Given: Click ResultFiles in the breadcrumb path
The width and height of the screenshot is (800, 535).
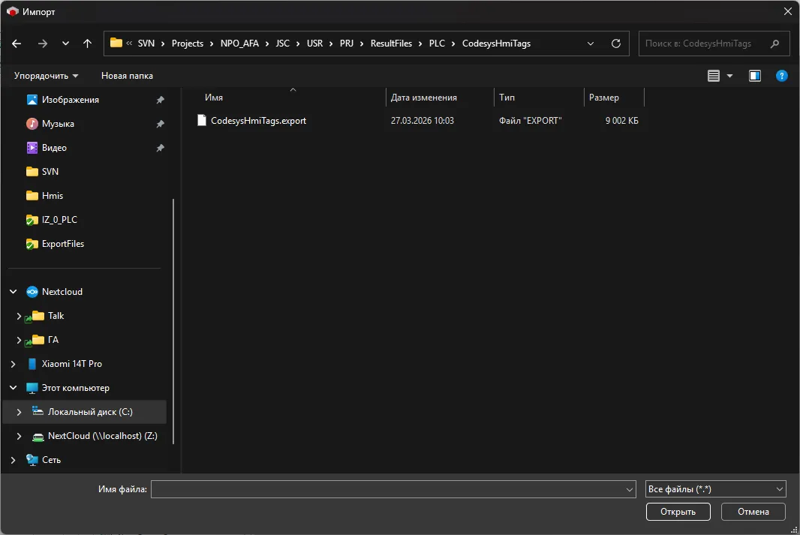Looking at the screenshot, I should click(391, 44).
